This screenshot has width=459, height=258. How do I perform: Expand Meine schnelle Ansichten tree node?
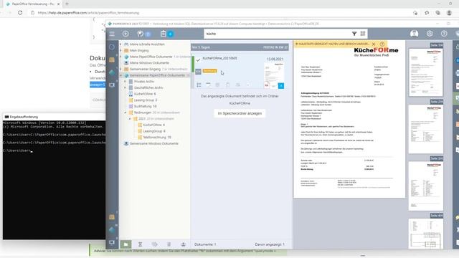click(x=121, y=44)
